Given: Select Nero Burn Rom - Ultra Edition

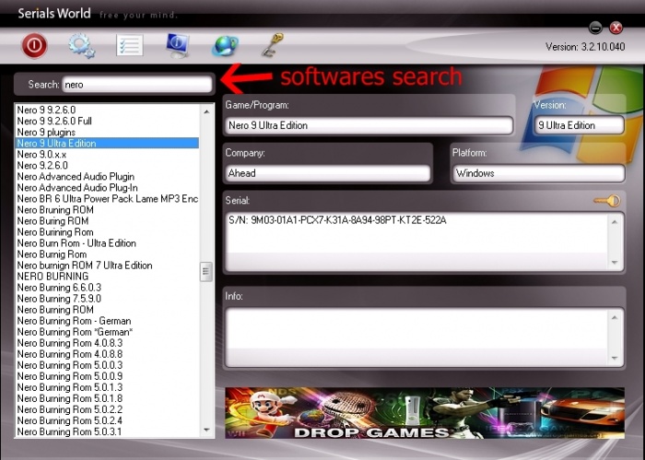Looking at the screenshot, I should tap(108, 243).
